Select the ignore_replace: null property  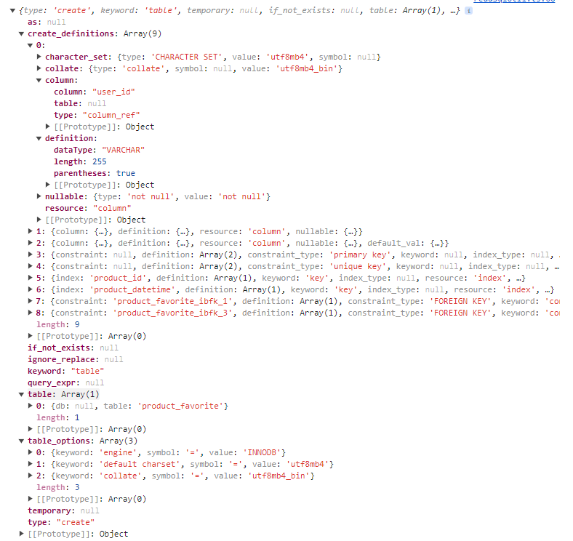[76, 360]
